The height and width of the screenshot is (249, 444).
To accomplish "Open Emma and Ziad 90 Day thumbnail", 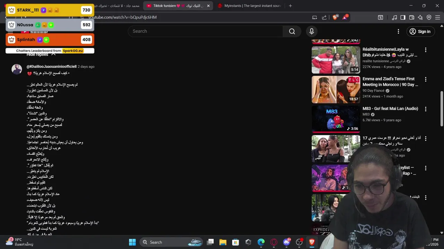I will tap(336, 90).
